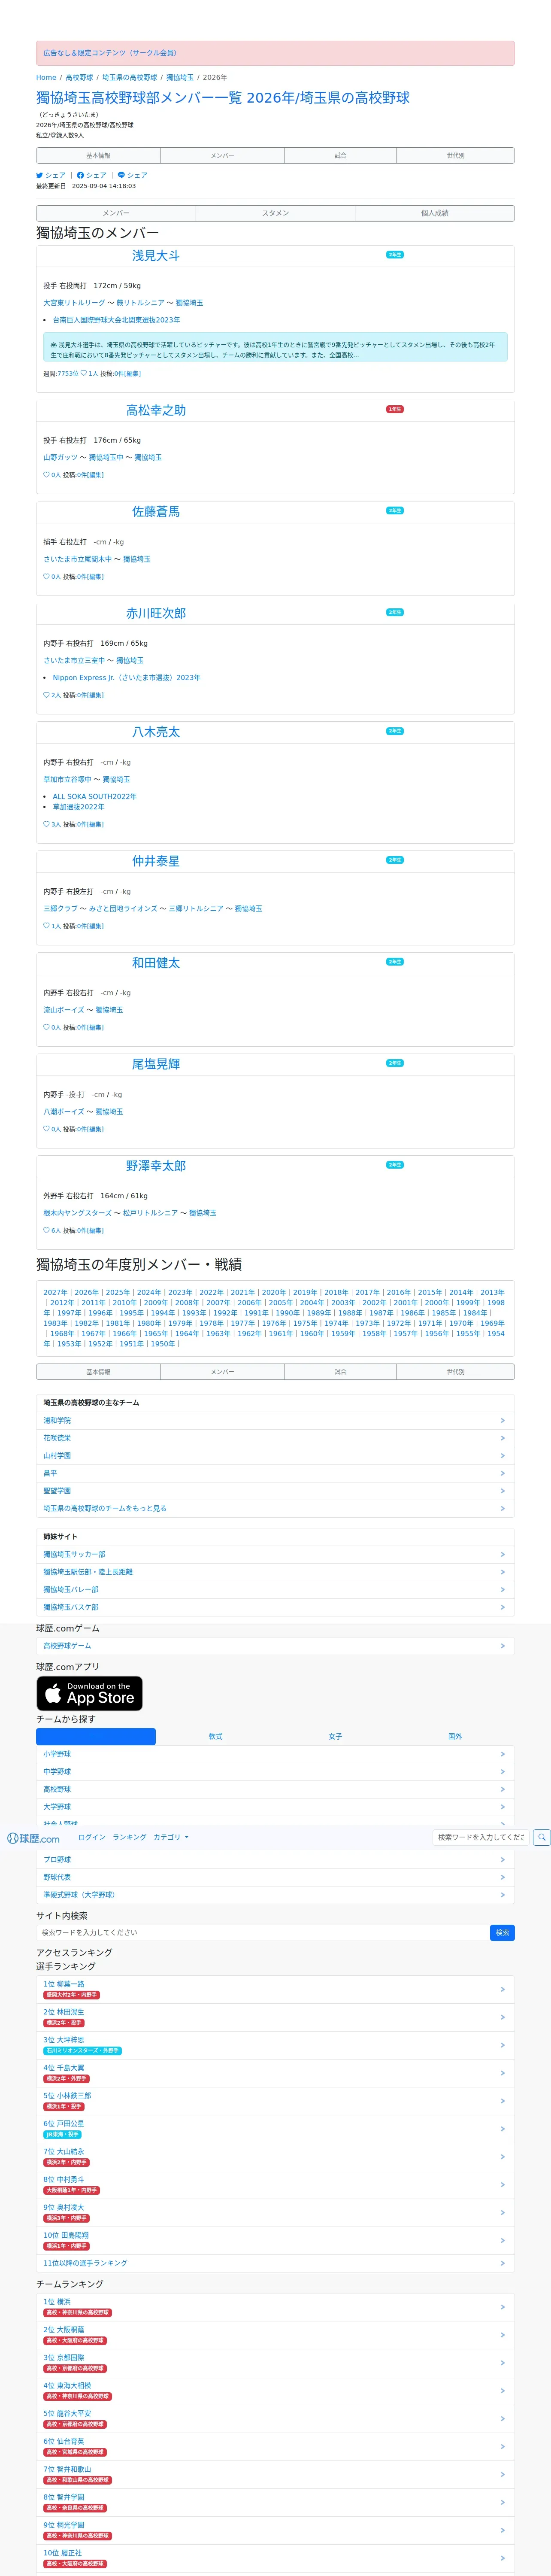The height and width of the screenshot is (2576, 551).
Task: Click the 2年生 badge on 浅見大斗 card
Action: [395, 255]
